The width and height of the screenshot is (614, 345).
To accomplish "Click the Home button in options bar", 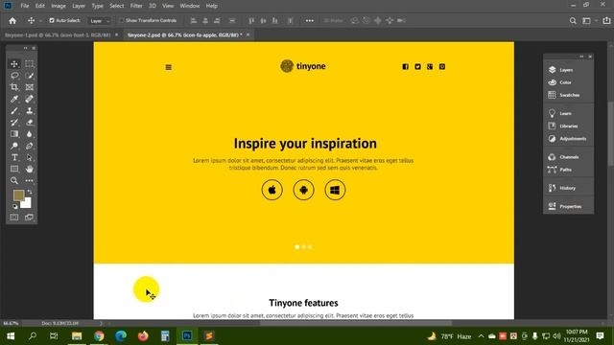I will [12, 21].
